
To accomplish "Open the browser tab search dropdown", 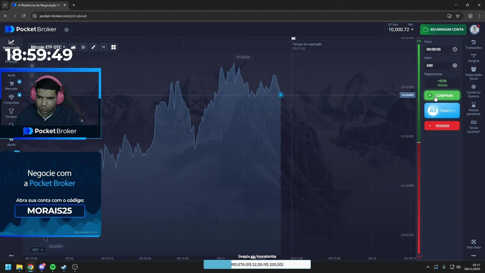I will (x=5, y=5).
